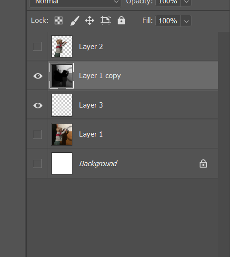230x257 pixels.
Task: Select the "Layer 3" name text
Action: (91, 105)
